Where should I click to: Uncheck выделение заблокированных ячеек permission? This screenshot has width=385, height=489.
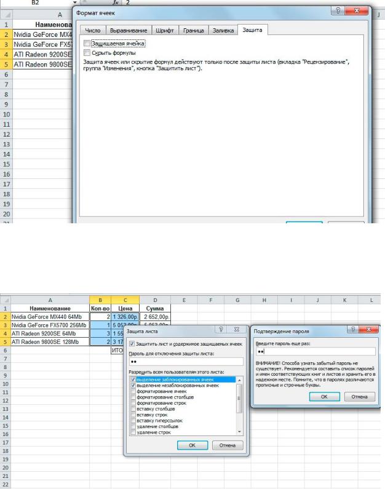(133, 380)
